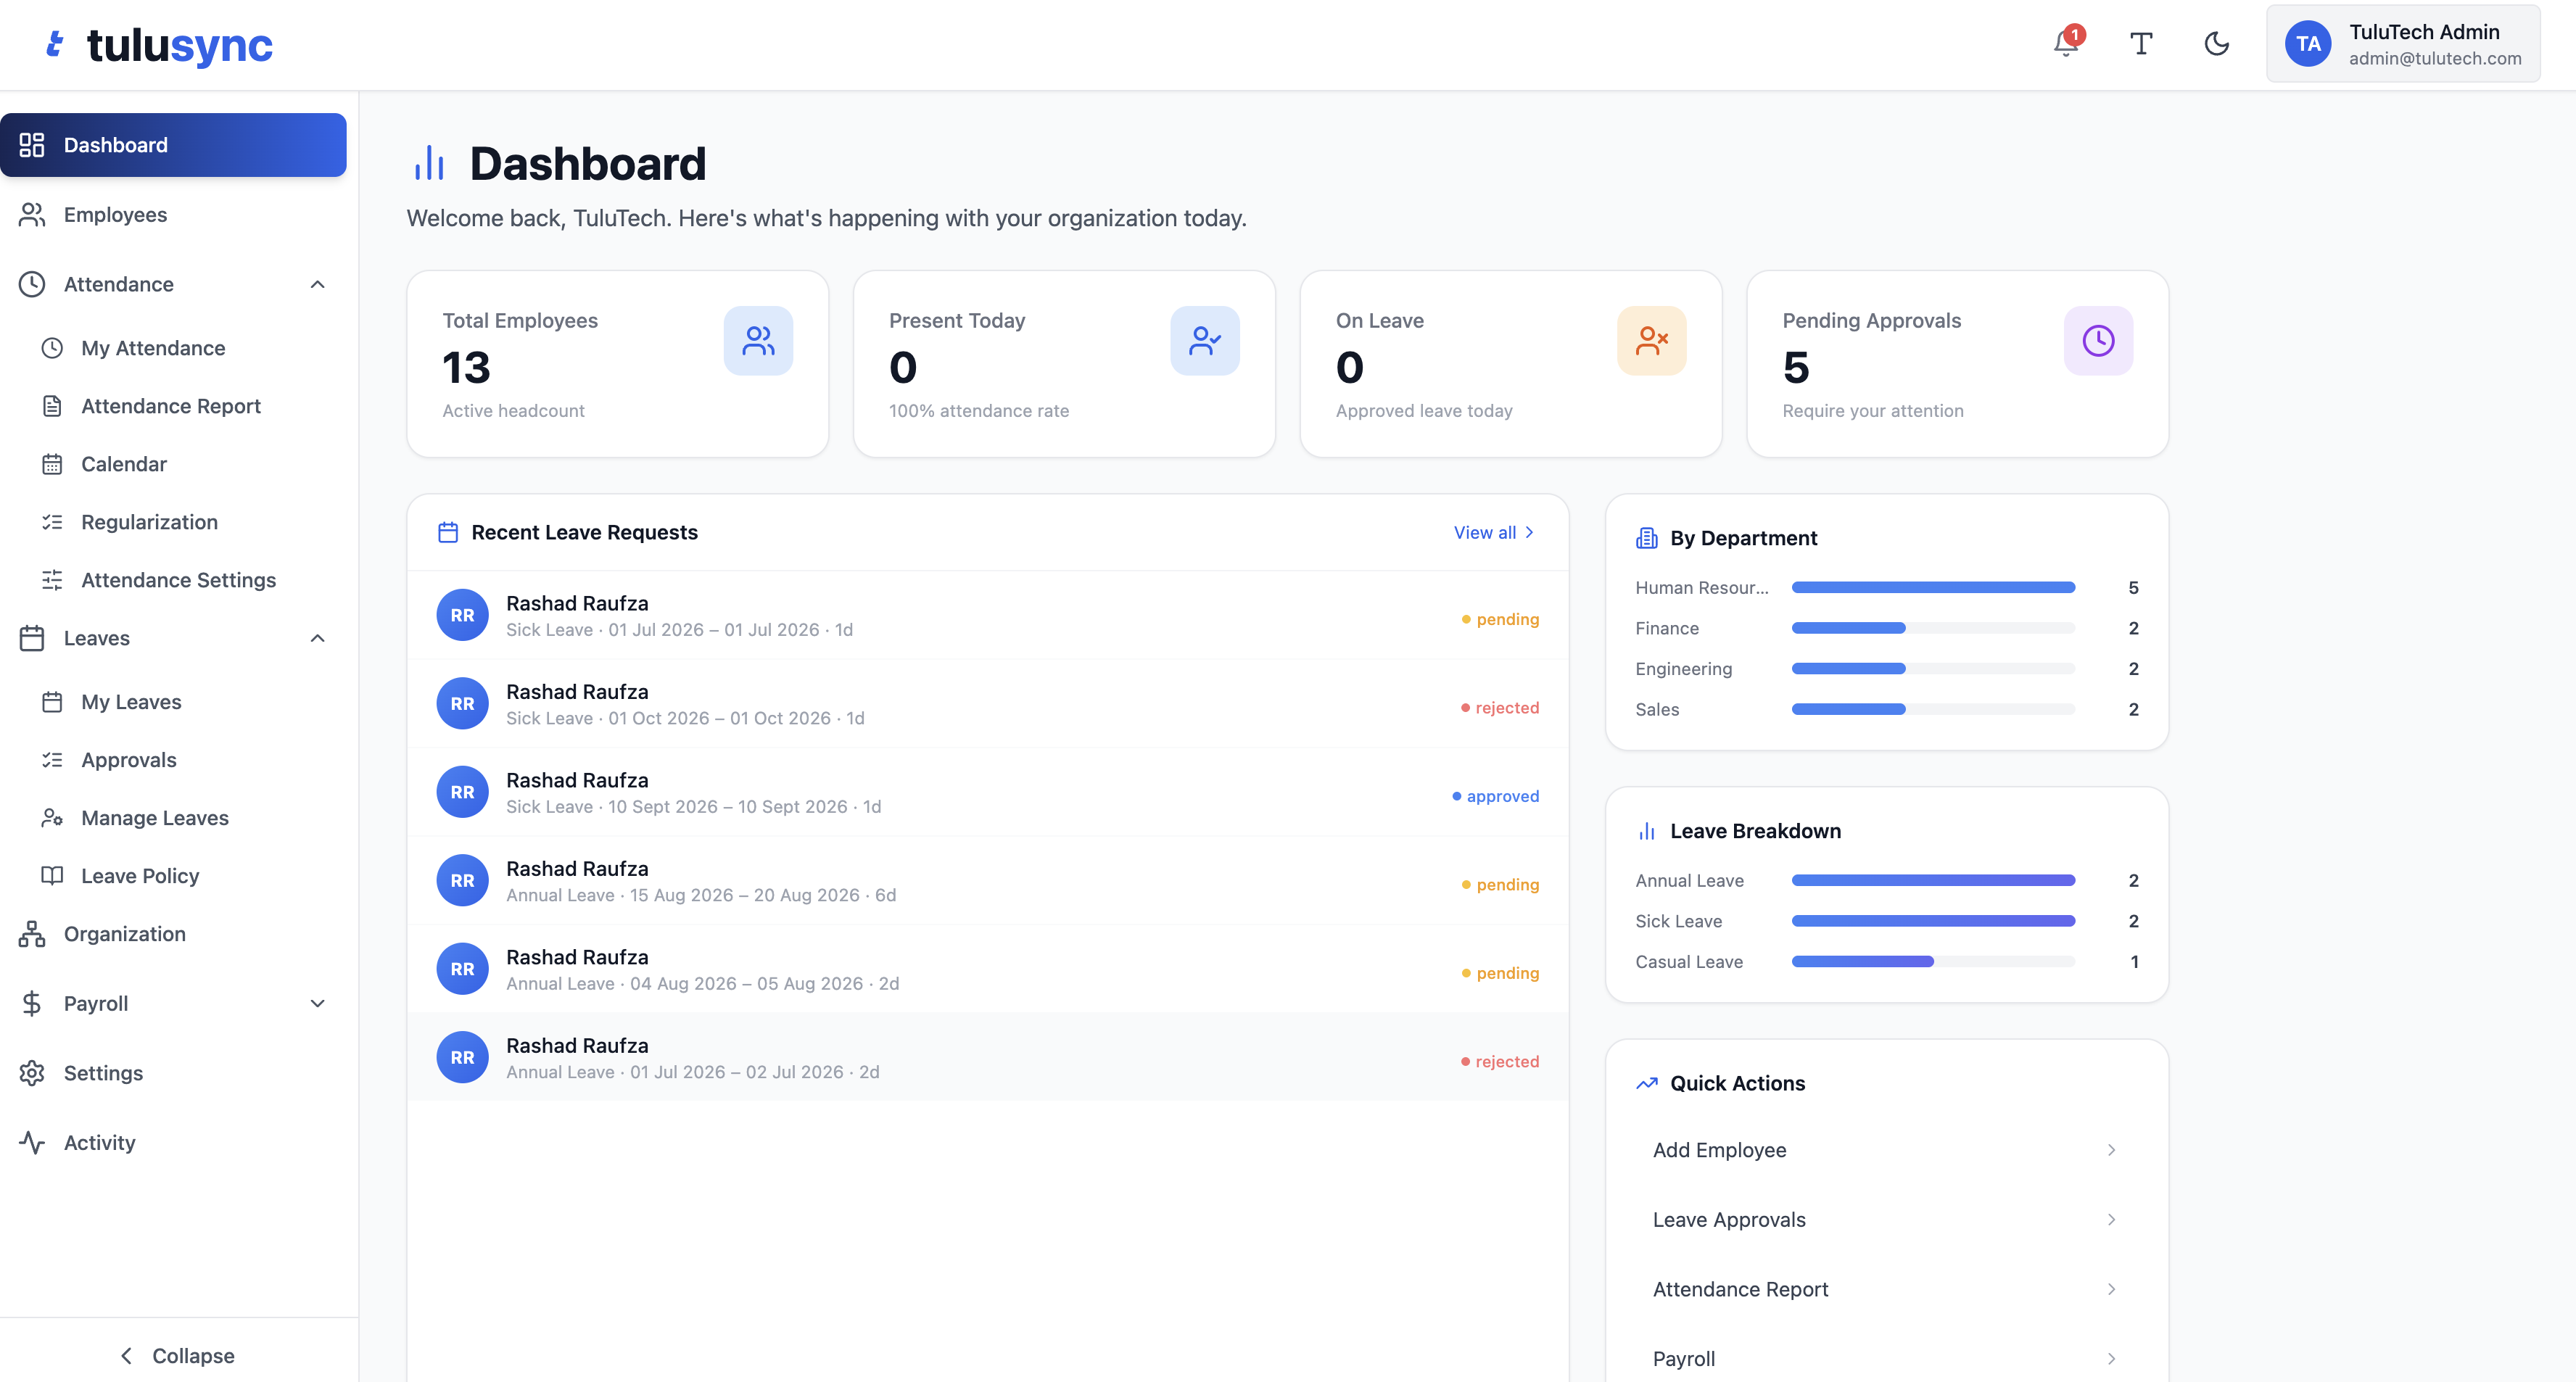Screen dimensions: 2576x1382
Task: Click the Finance department progress bar
Action: click(1933, 628)
